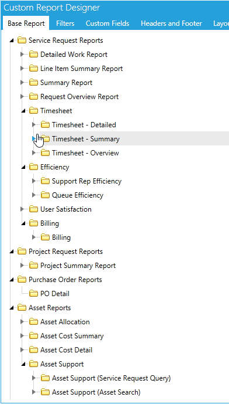
Task: Expand the Request Overview Report node
Action: click(23, 97)
